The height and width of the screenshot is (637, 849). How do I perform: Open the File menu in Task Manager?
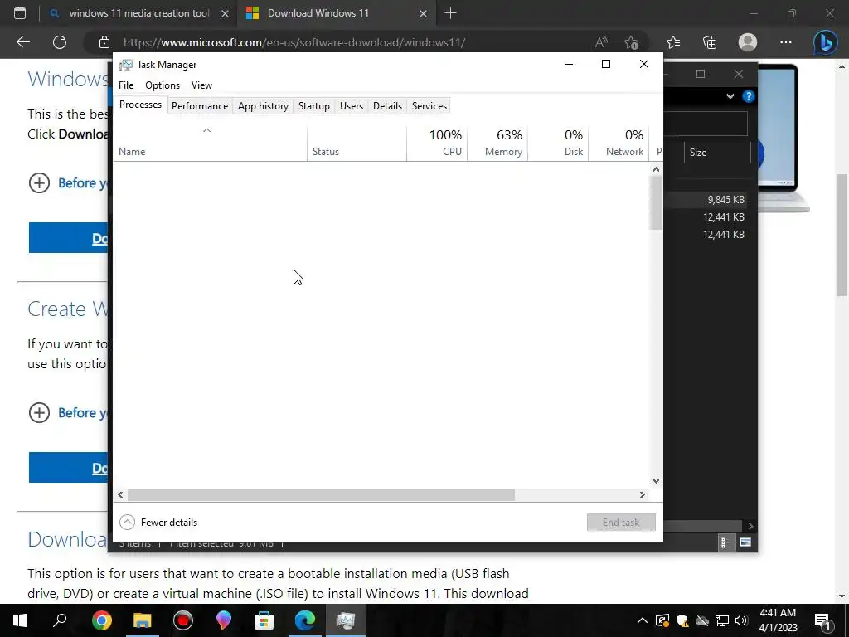[126, 85]
